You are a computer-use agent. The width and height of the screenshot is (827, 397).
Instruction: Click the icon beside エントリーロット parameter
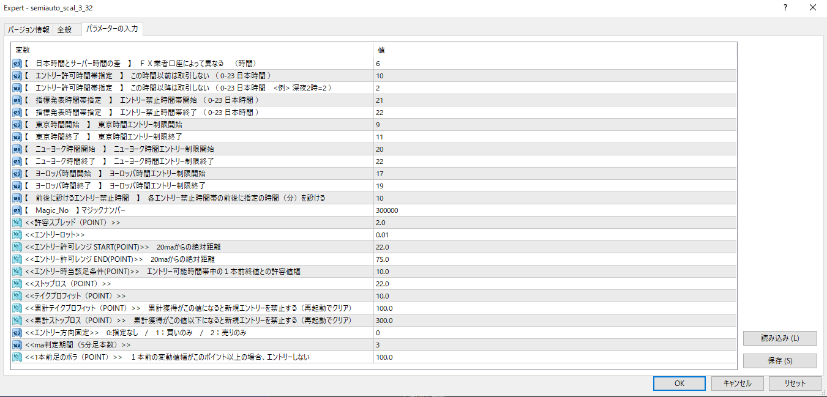coord(17,235)
